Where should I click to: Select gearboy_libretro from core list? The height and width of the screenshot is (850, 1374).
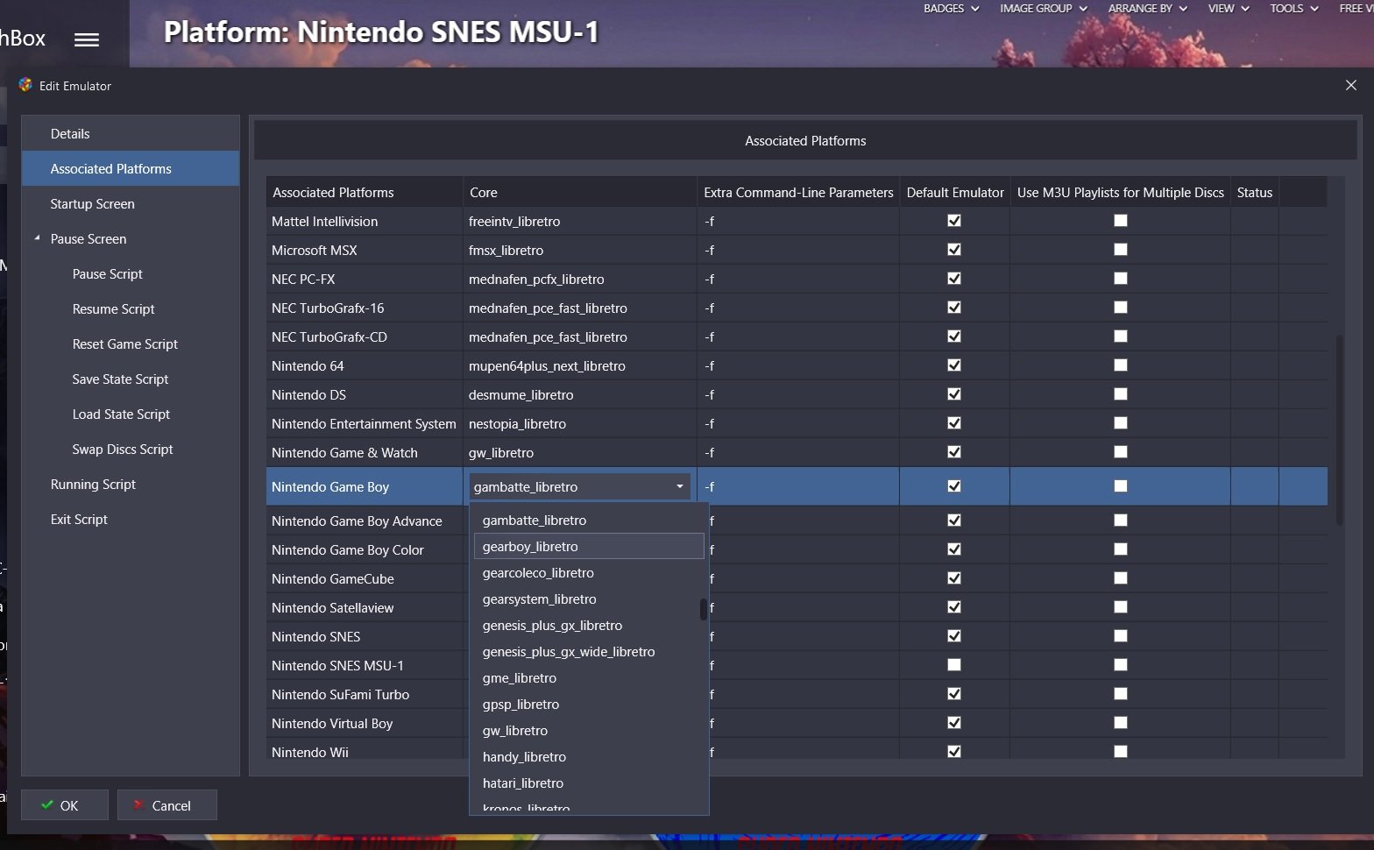[x=589, y=546]
